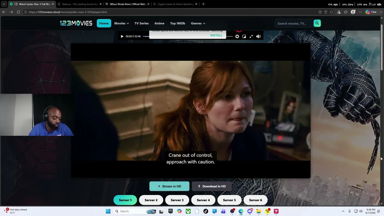Viewport: 384px width, 216px height.
Task: Seek using the video progress bar
Action: click(187, 36)
